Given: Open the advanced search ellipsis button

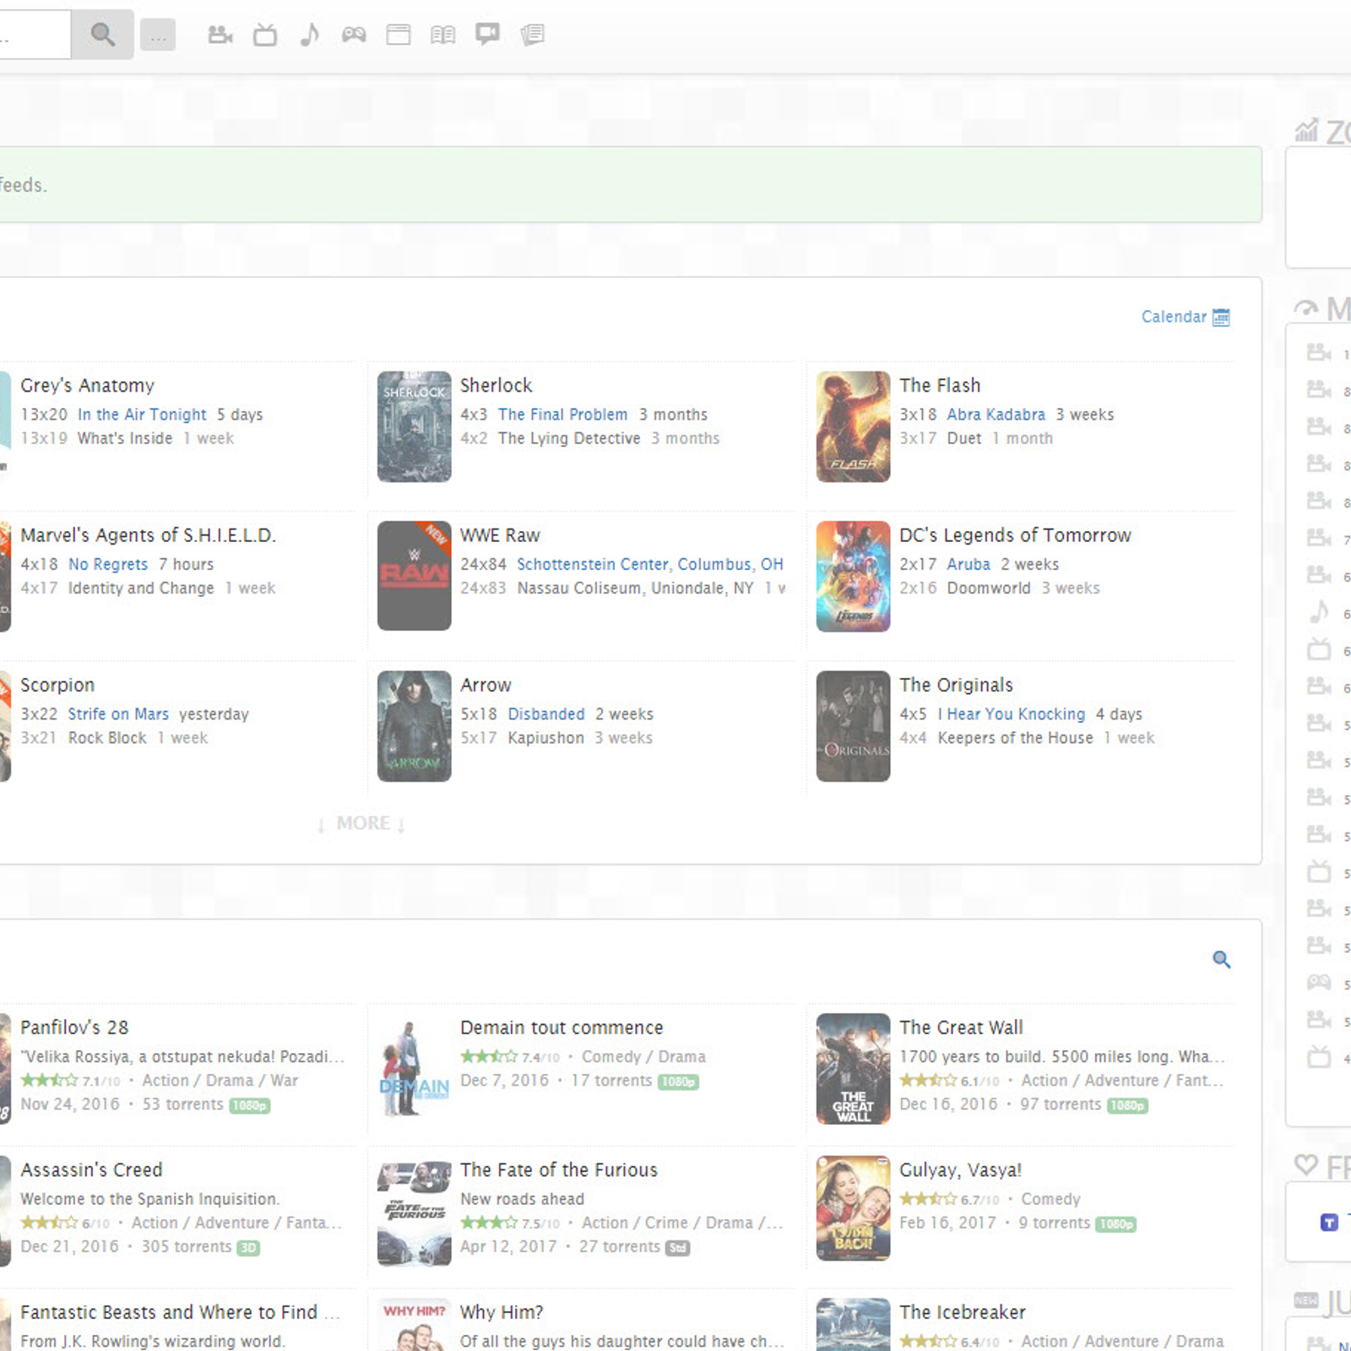Looking at the screenshot, I should point(158,35).
